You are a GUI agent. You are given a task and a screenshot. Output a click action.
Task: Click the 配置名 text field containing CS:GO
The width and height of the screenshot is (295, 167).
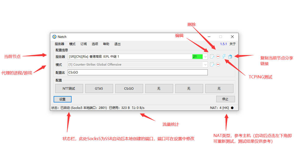pyautogui.click(x=138, y=72)
